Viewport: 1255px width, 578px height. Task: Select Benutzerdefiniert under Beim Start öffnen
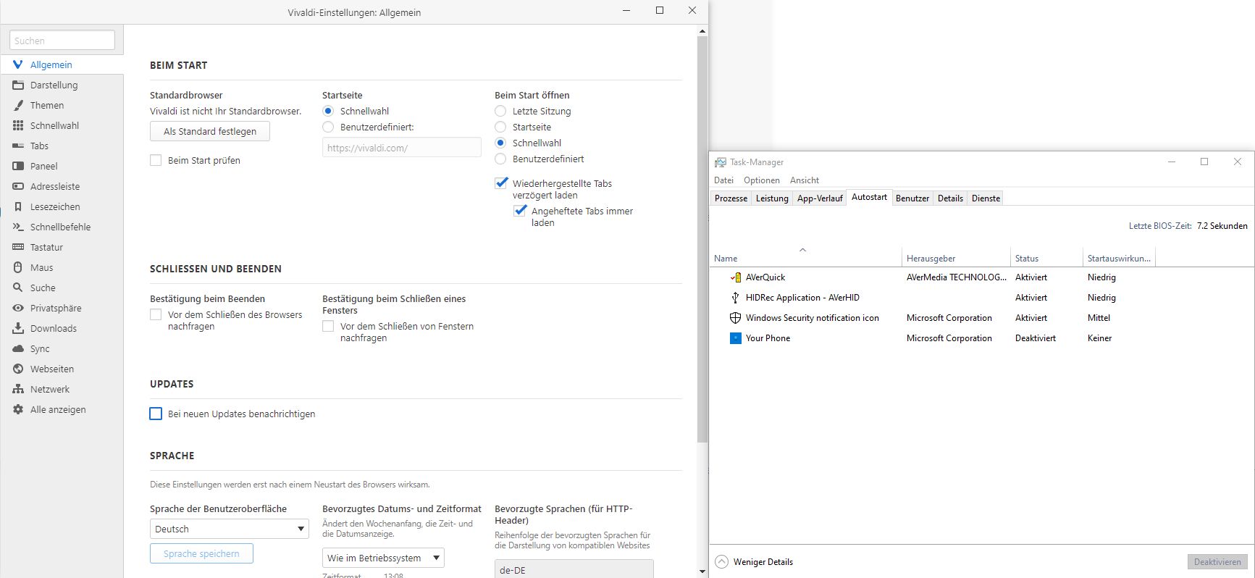tap(500, 159)
